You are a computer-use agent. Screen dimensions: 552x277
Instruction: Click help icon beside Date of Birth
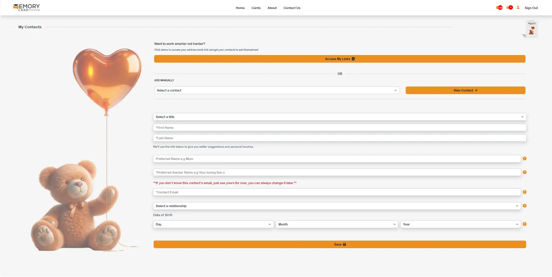[525, 224]
